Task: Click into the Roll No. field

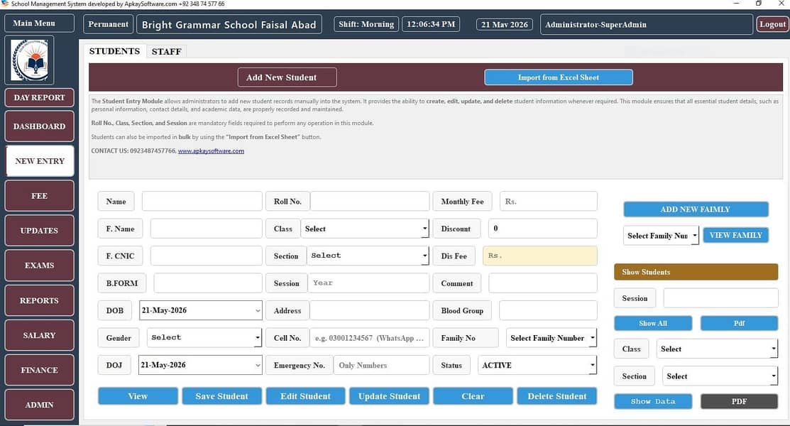Action: (x=370, y=201)
